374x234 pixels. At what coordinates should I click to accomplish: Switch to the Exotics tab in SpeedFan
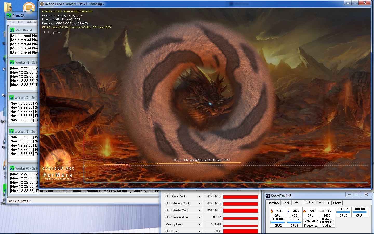coord(309,202)
